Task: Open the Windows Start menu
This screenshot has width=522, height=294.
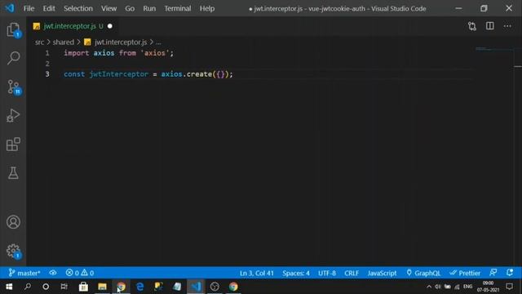Action: point(9,287)
